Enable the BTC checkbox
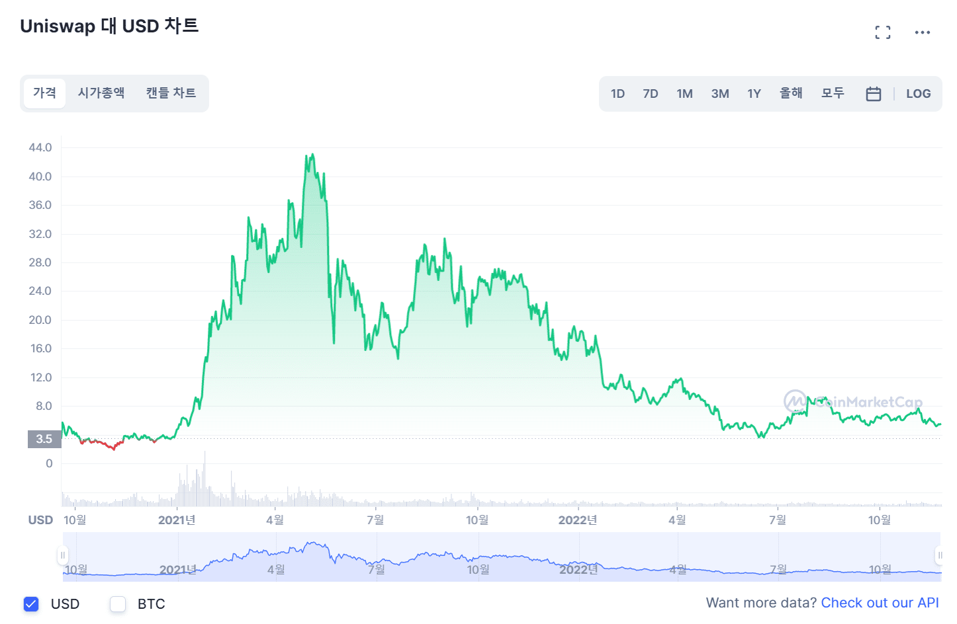Viewport: 957px width, 624px height. (x=118, y=604)
